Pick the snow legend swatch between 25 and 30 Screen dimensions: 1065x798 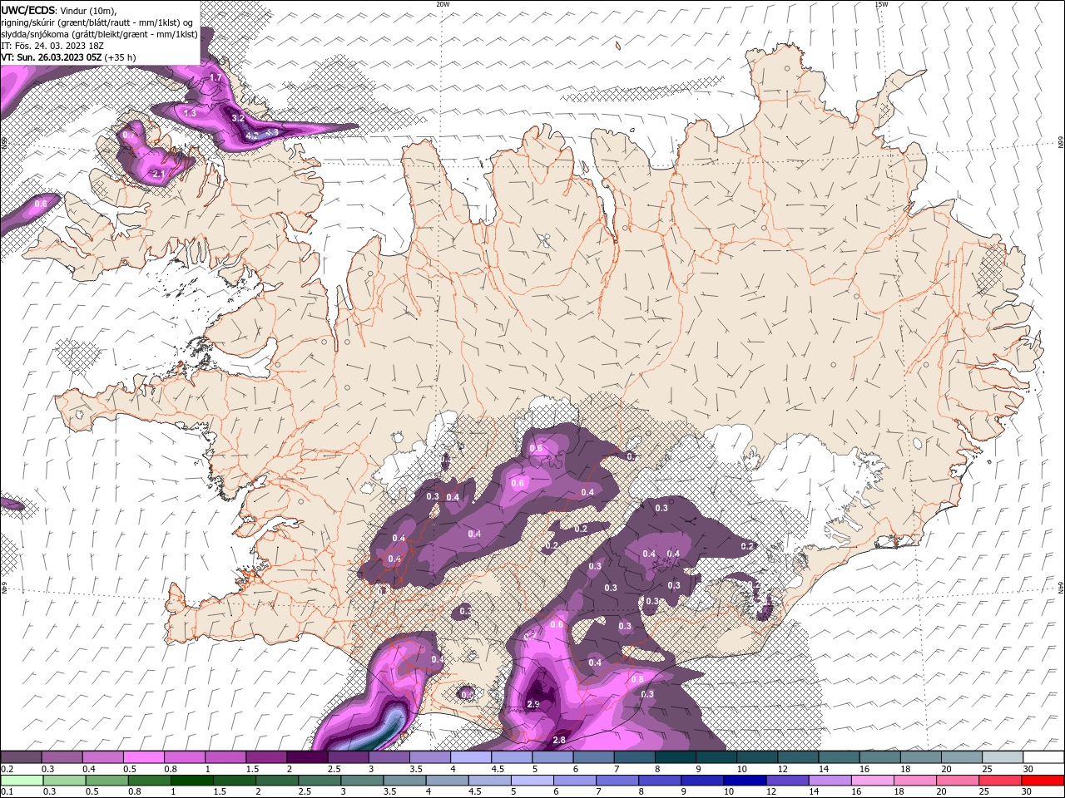point(1002,756)
